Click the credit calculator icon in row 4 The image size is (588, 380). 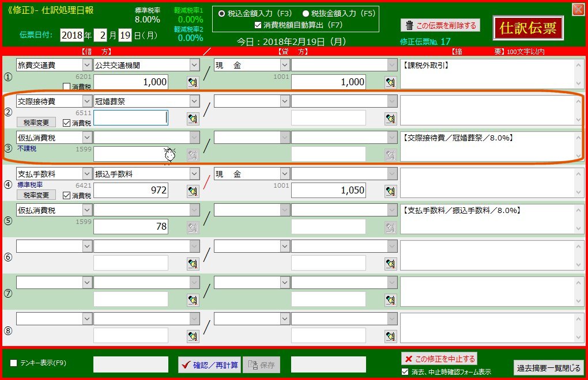391,191
